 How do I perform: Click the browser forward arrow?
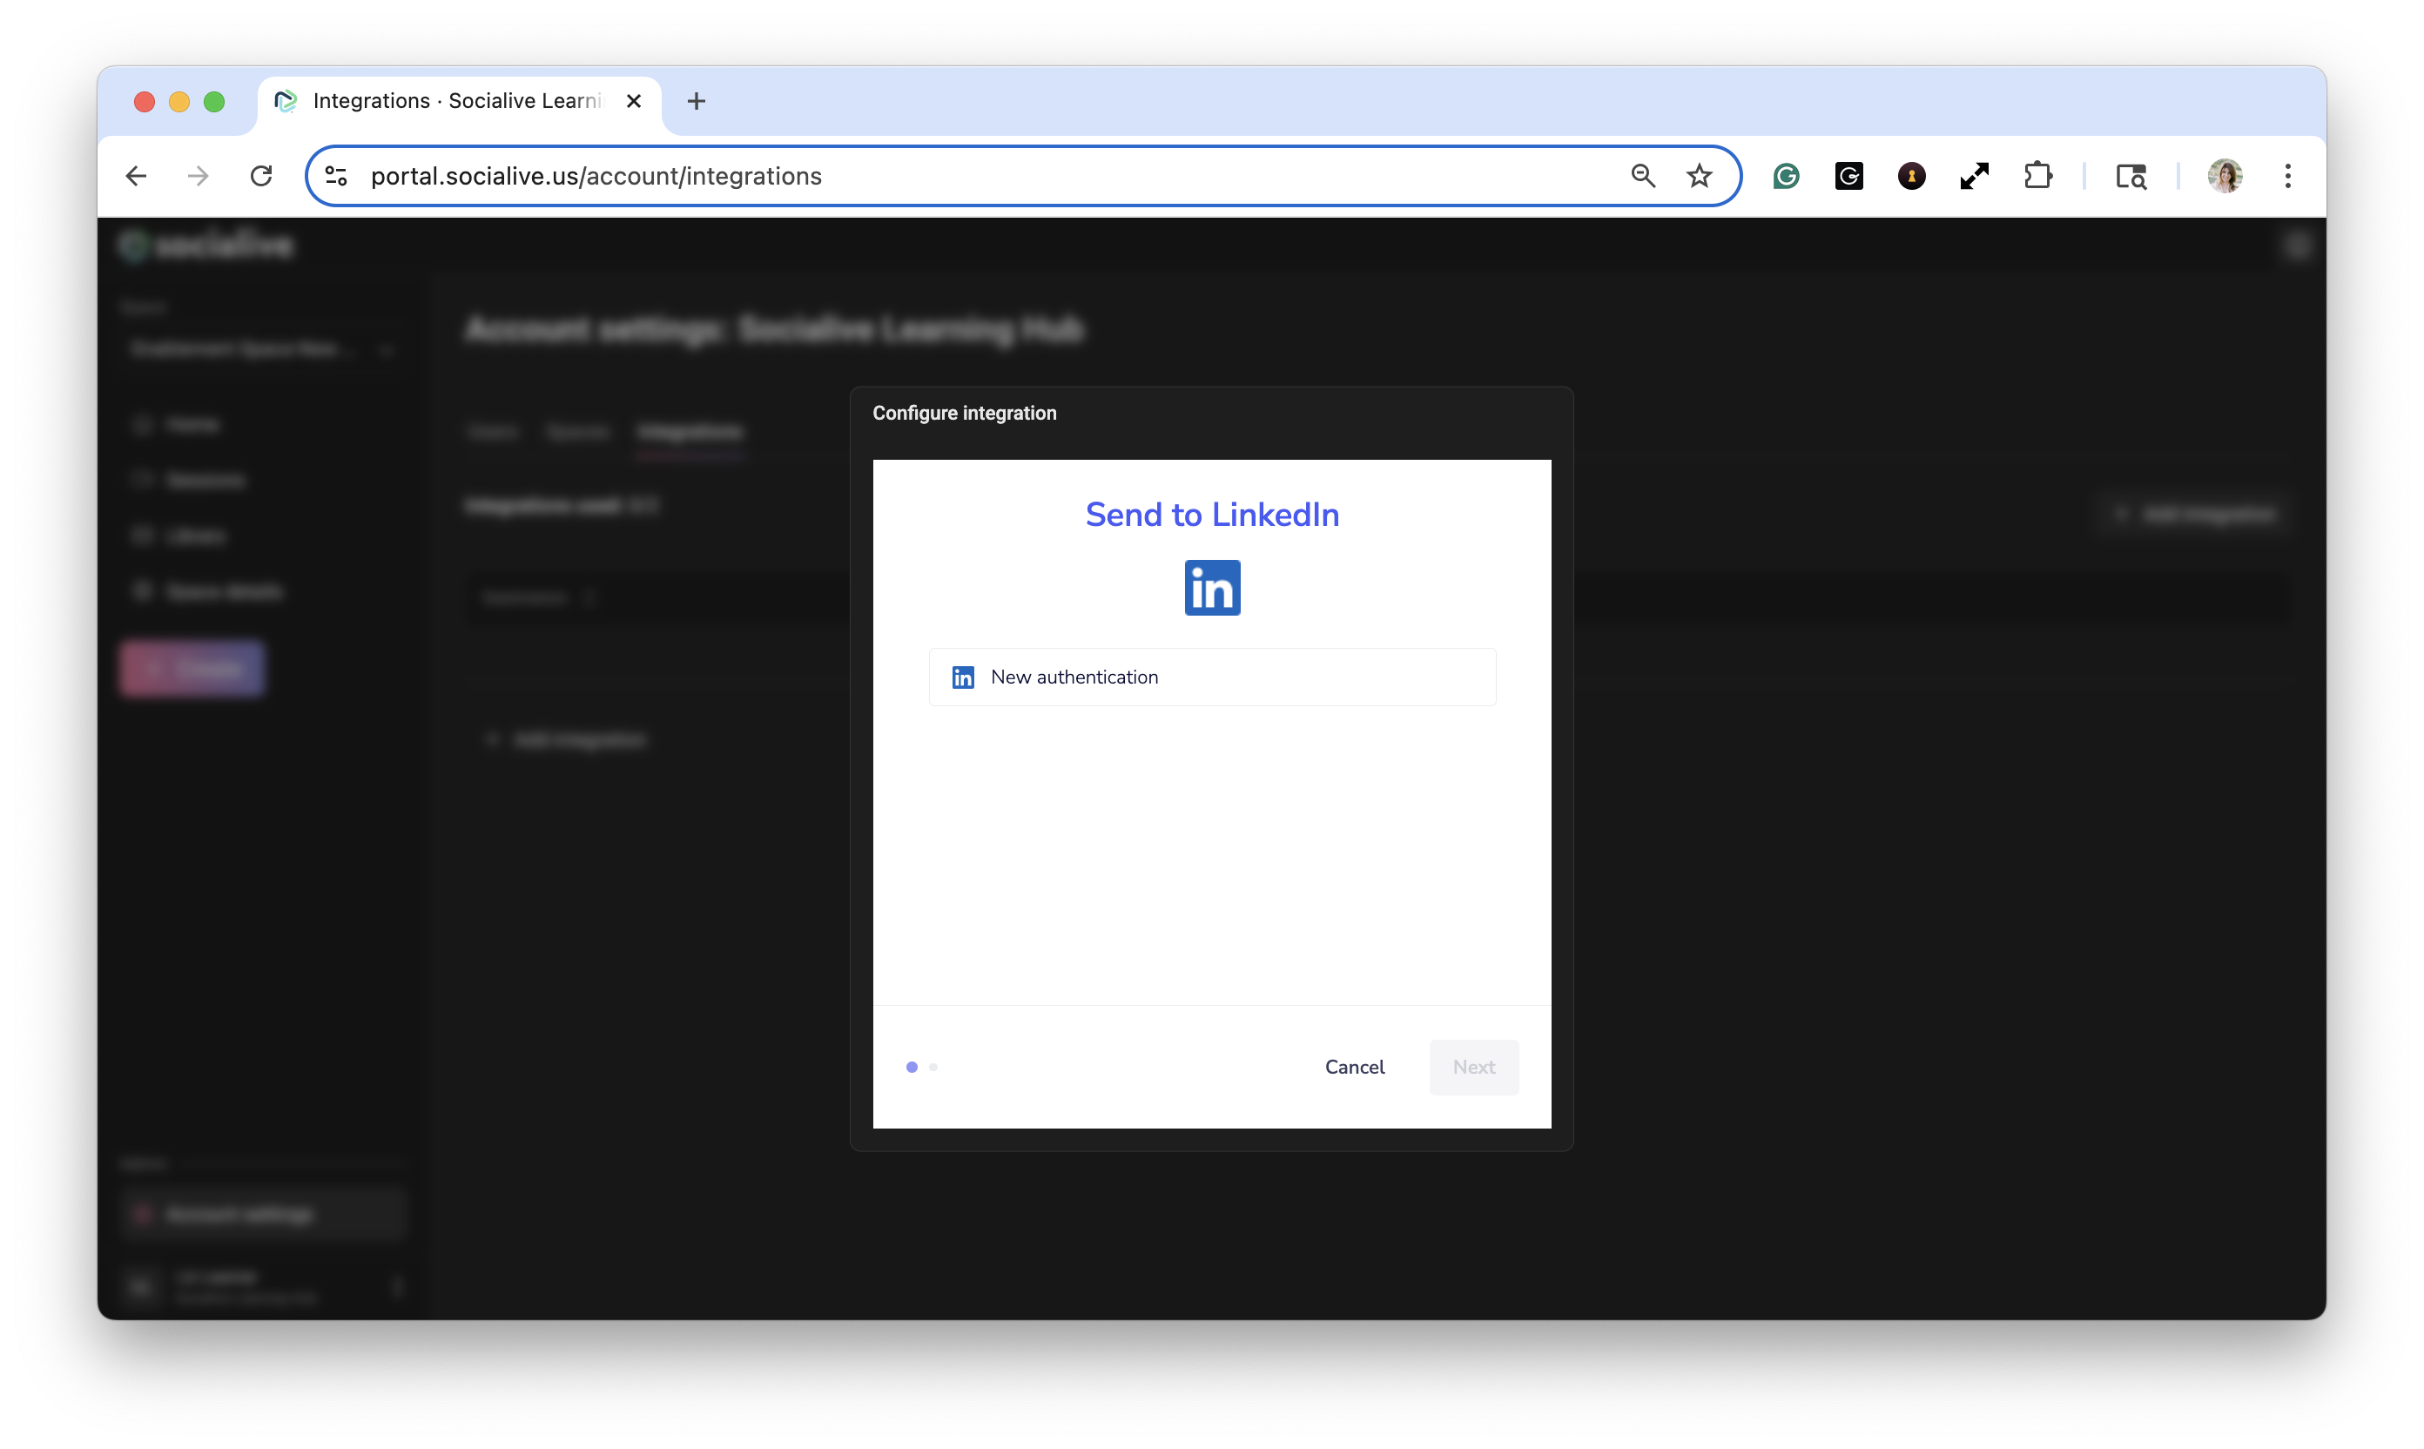[199, 176]
